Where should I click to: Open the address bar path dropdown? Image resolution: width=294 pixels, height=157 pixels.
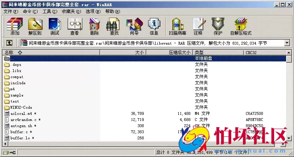tap(287, 43)
